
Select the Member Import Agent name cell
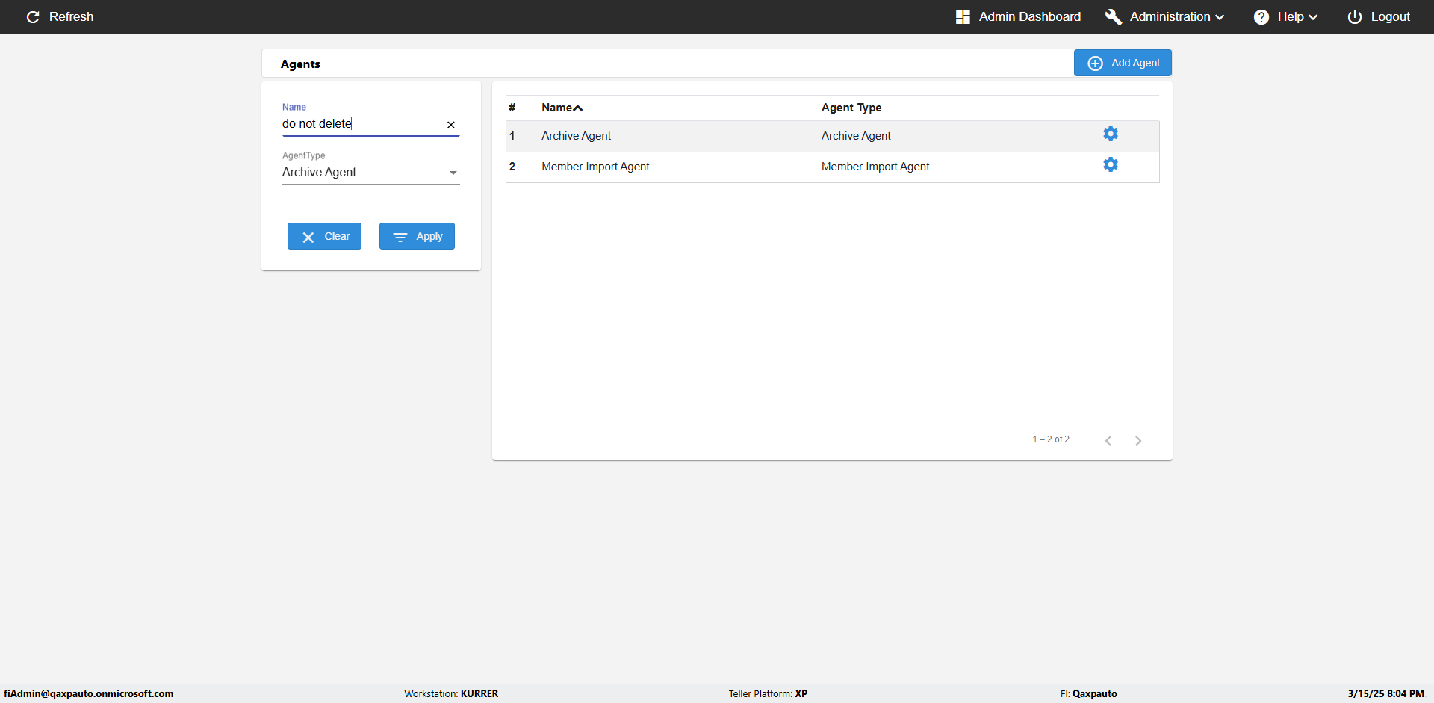click(595, 167)
